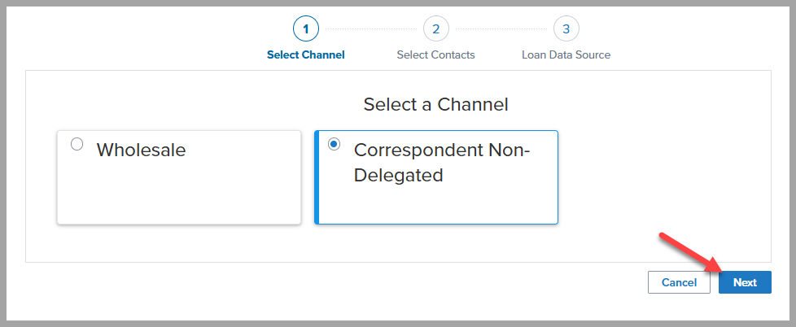This screenshot has width=796, height=327.
Task: Click the dotted connector between steps 2 and 3
Action: click(501, 29)
